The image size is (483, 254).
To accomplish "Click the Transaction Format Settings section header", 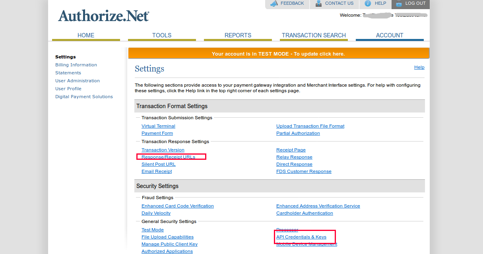I will click(279, 106).
